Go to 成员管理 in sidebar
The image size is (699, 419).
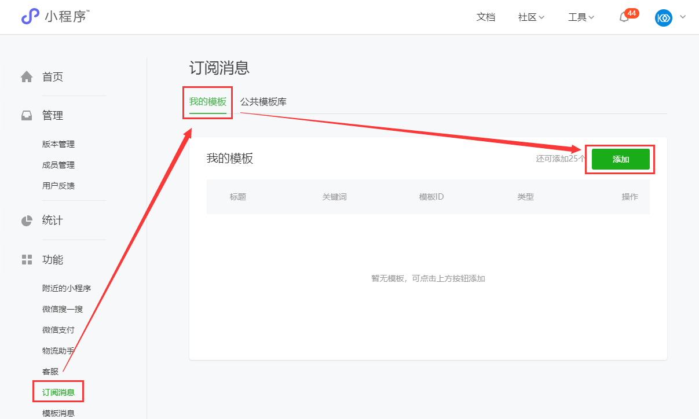pos(58,165)
